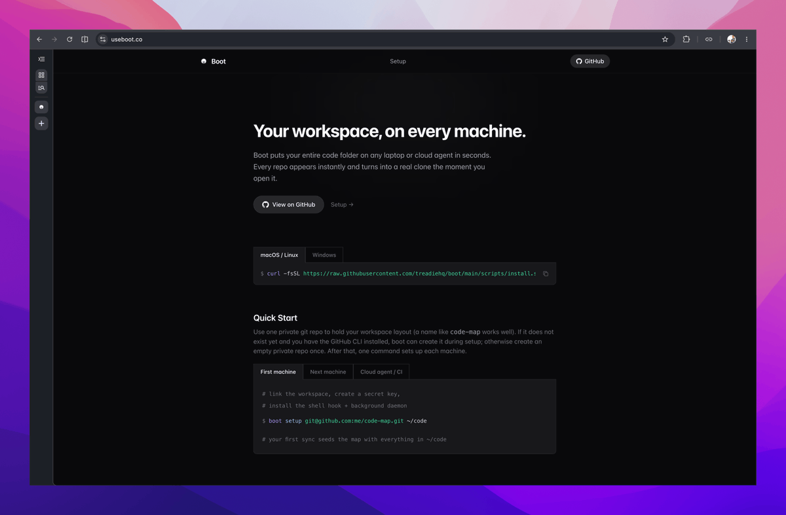The image size is (786, 515).
Task: Open the tab search icon in sidebar
Action: 41,88
